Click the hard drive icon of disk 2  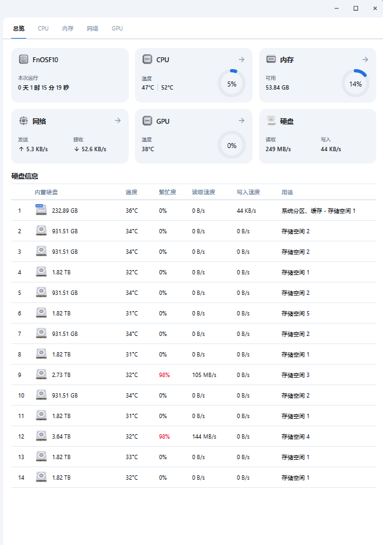pos(41,231)
